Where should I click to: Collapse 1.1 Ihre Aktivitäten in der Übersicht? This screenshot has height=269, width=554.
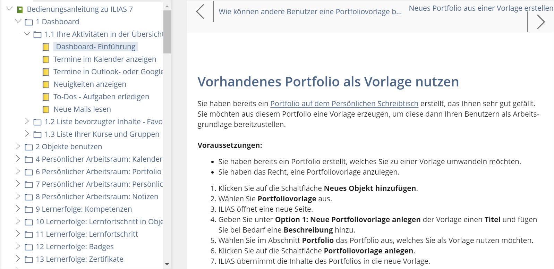(x=27, y=34)
